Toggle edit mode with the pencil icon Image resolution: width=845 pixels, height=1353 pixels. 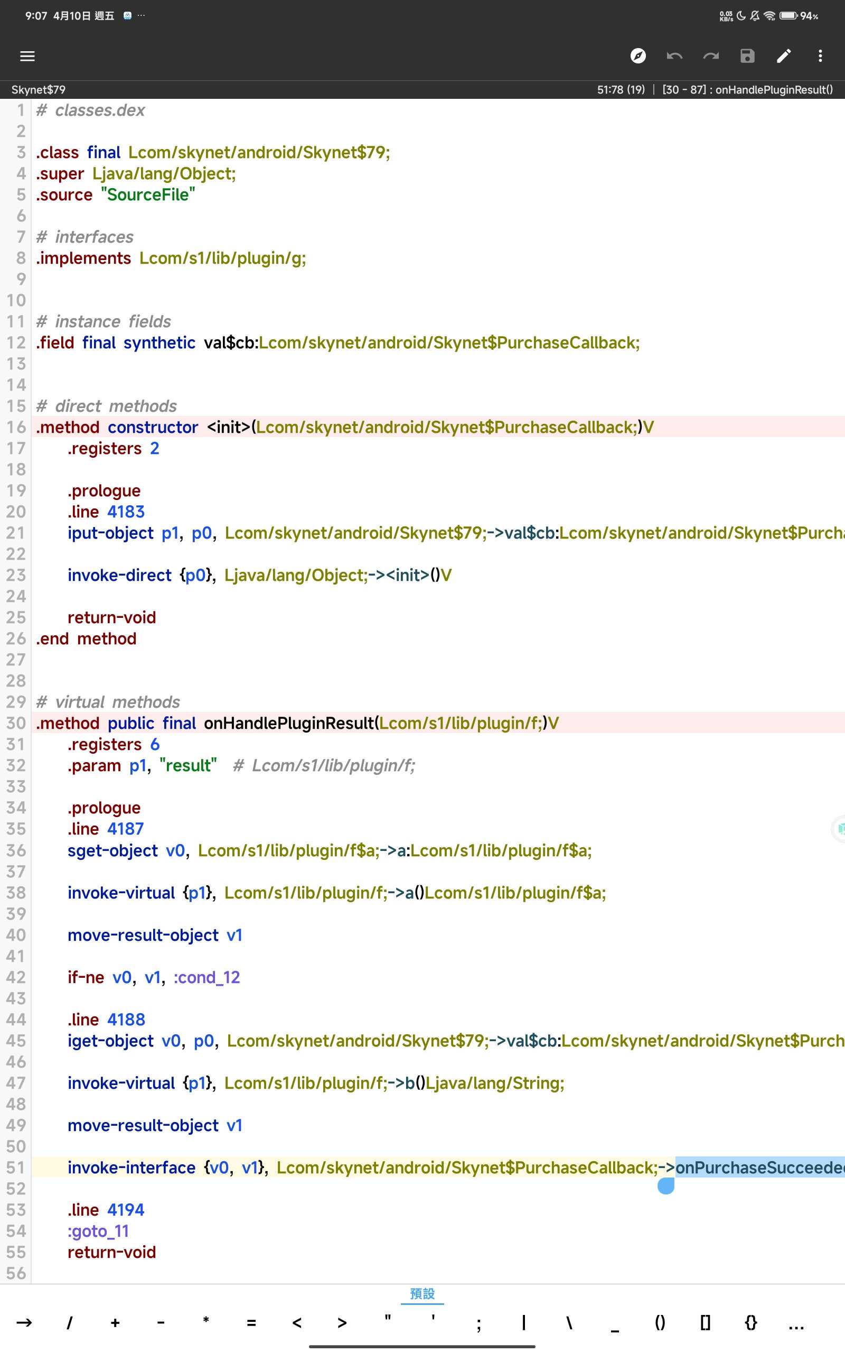(784, 56)
